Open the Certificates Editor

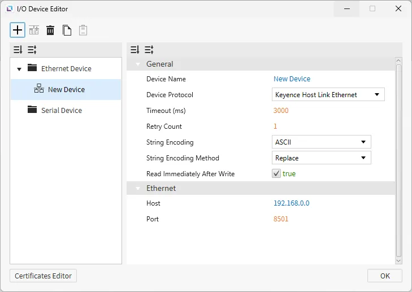click(44, 276)
